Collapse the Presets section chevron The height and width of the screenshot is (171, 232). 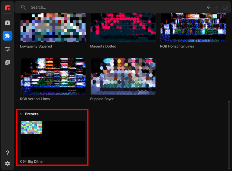[21, 114]
